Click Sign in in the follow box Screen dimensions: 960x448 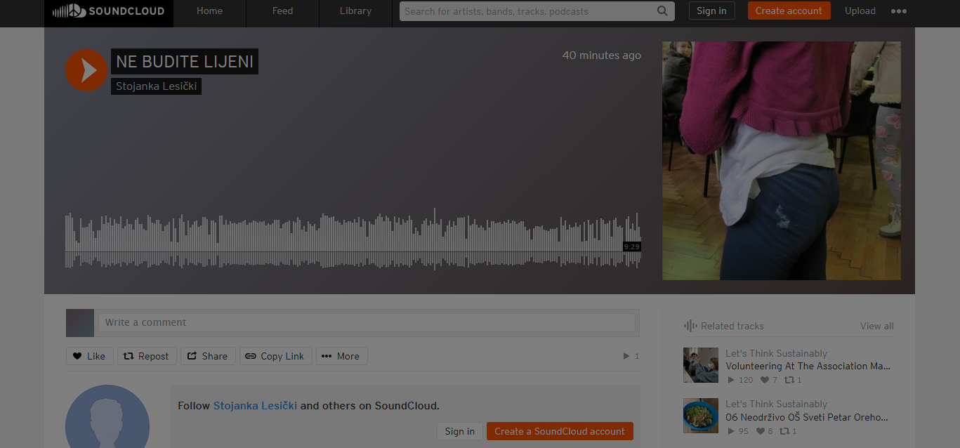coord(459,431)
